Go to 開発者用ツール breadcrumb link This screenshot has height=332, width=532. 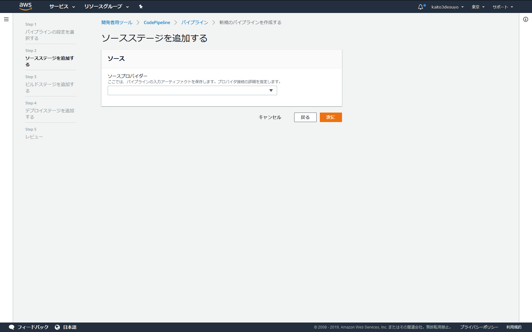pyautogui.click(x=117, y=22)
